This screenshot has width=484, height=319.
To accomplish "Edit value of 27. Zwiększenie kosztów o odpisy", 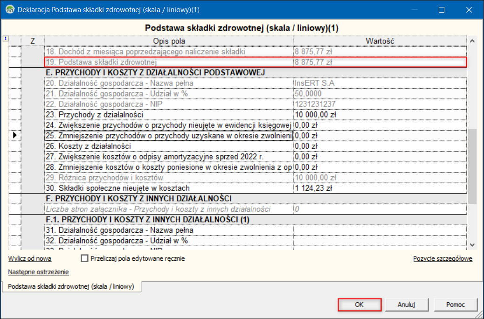I will coord(380,157).
